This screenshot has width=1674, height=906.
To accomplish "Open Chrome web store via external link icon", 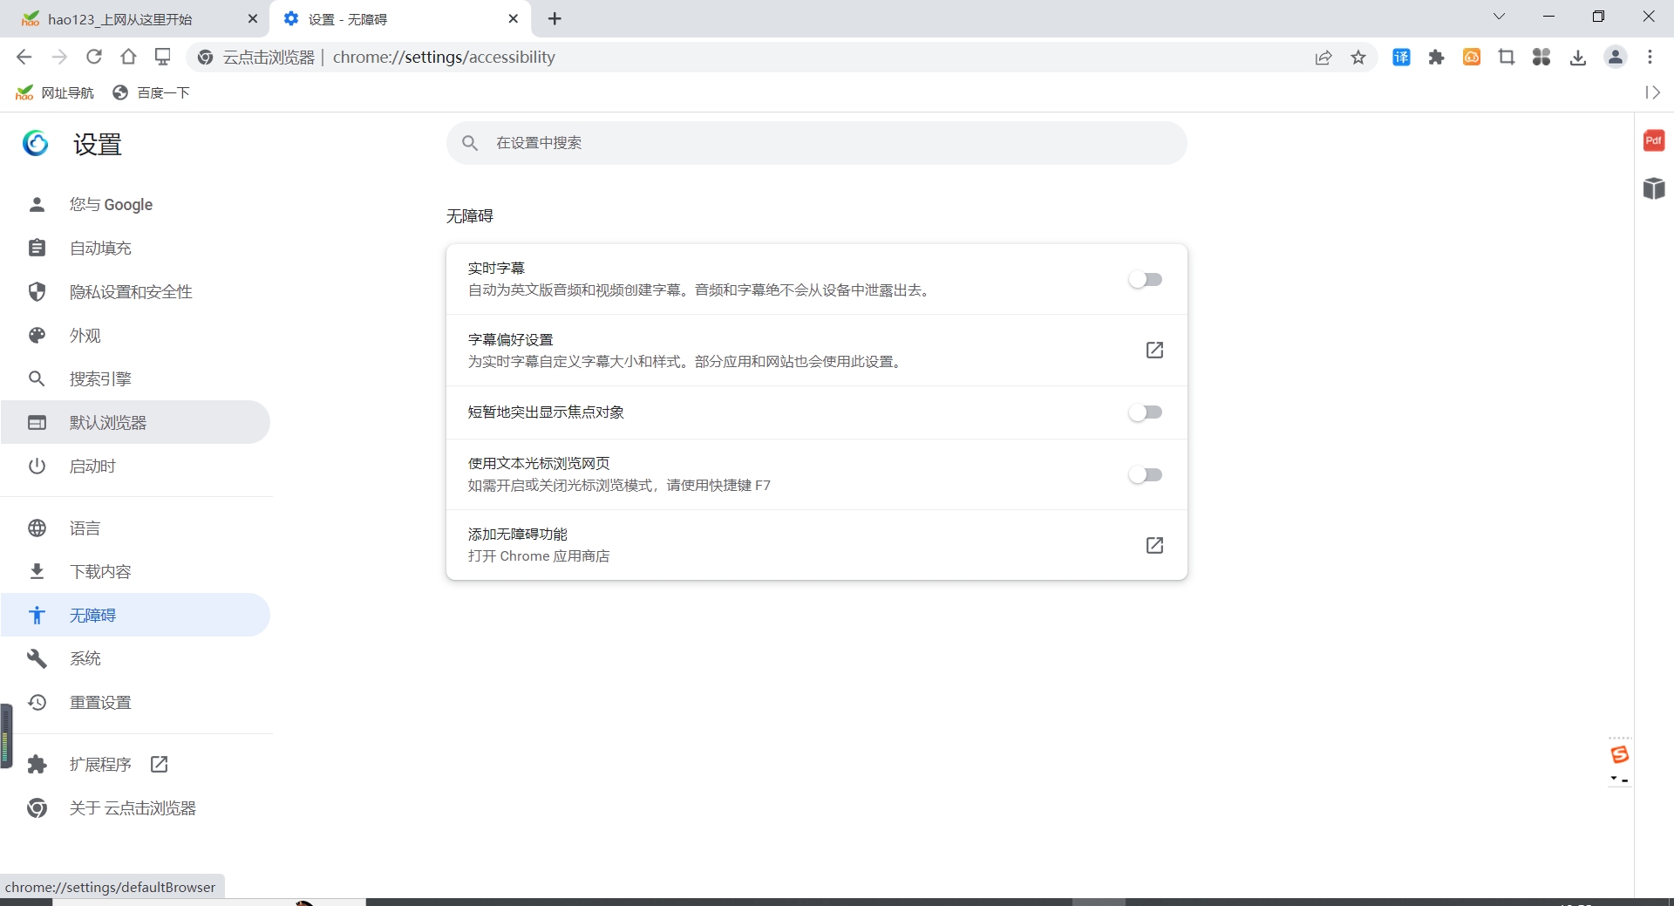I will pyautogui.click(x=1154, y=545).
